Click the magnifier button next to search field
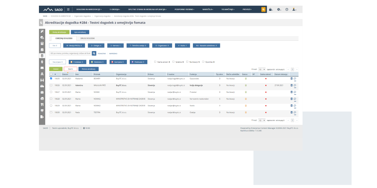This screenshot has height=188, width=377. coord(94,54)
